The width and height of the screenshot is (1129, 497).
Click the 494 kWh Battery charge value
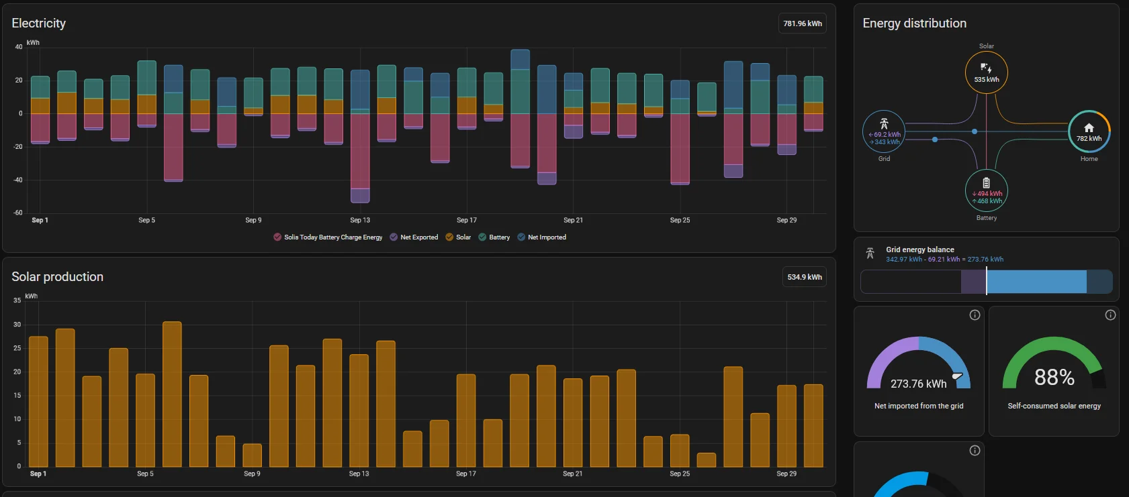point(987,194)
